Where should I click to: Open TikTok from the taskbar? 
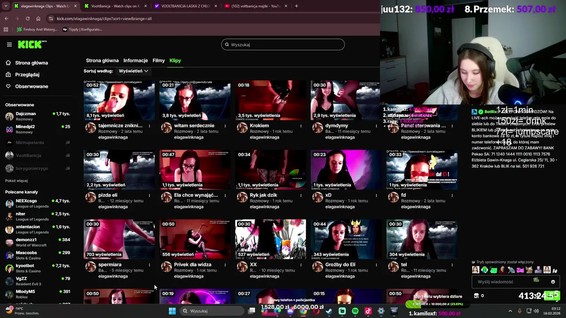(x=368, y=311)
